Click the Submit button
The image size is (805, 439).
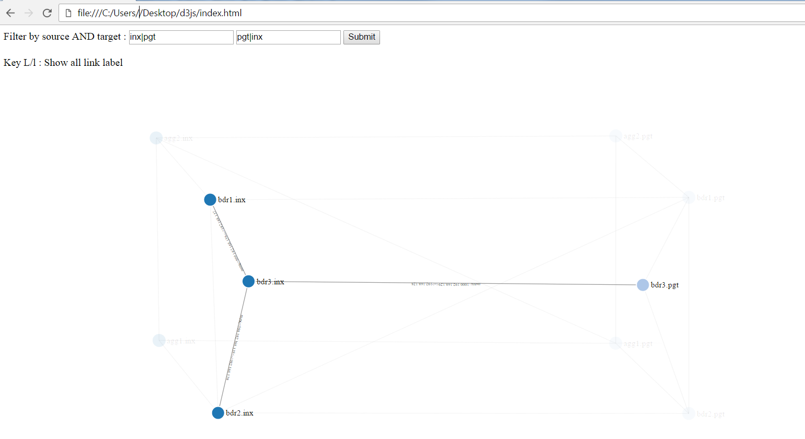361,37
